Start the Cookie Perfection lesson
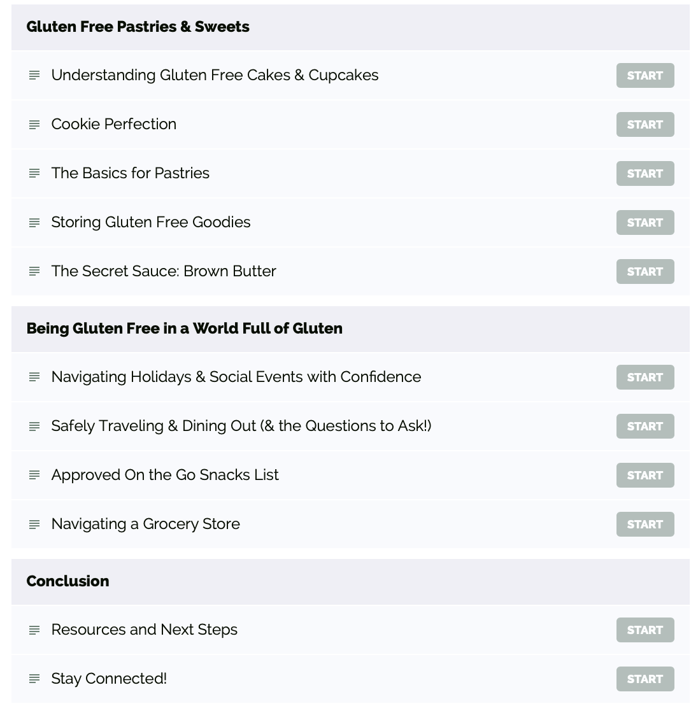Screen dimensions: 698x713 click(x=645, y=124)
